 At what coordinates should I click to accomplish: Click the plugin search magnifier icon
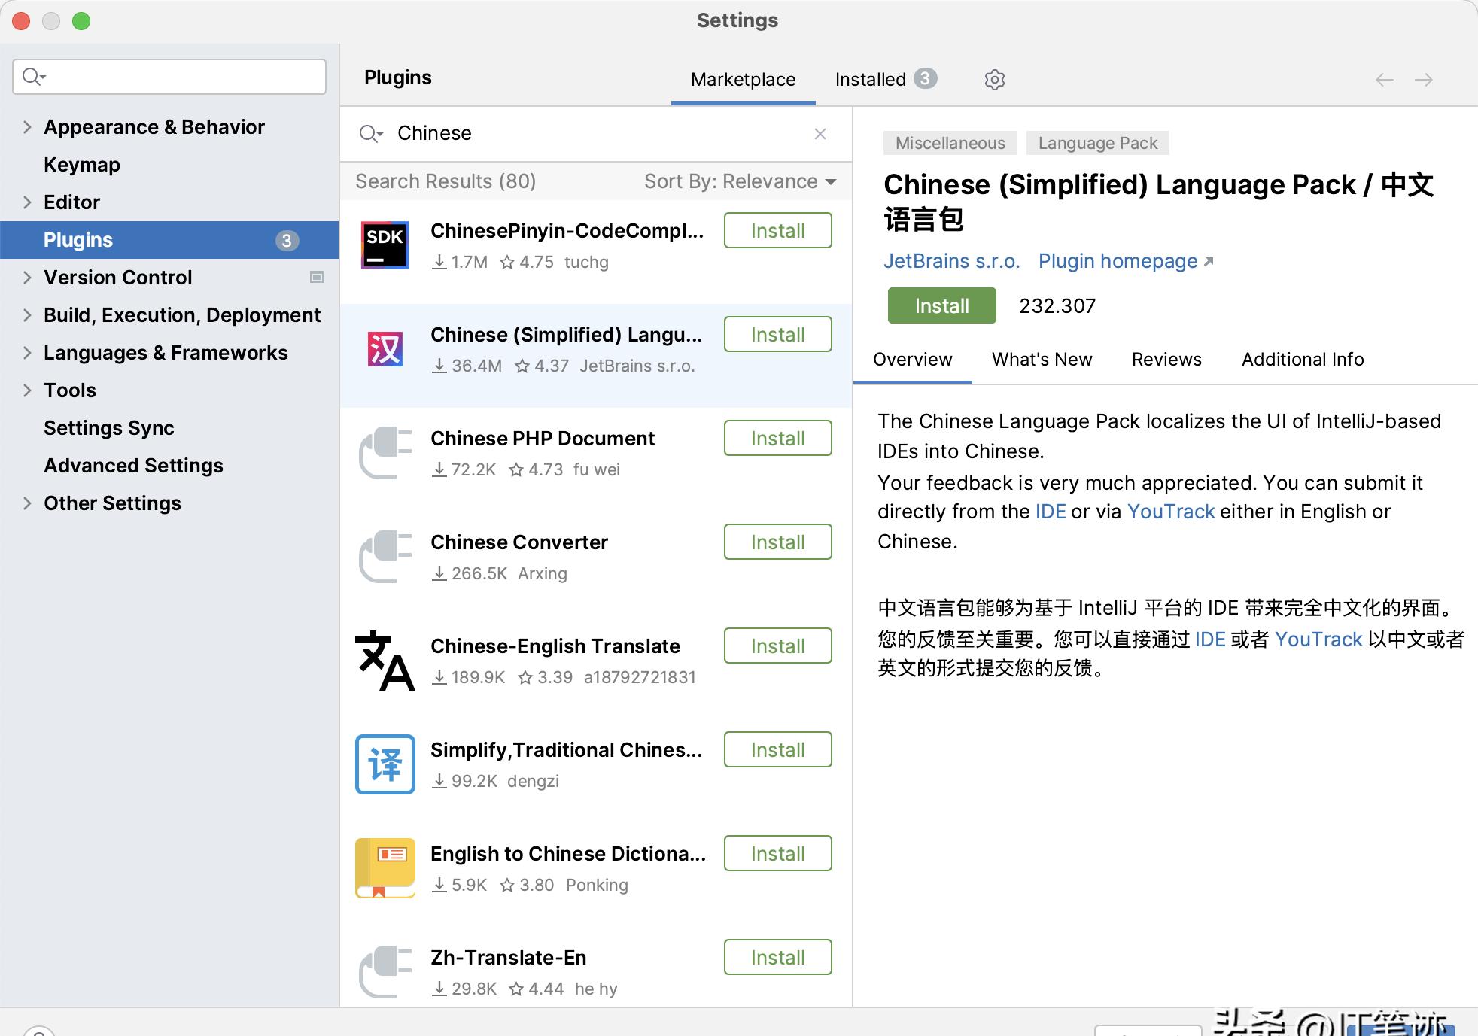[x=370, y=134]
